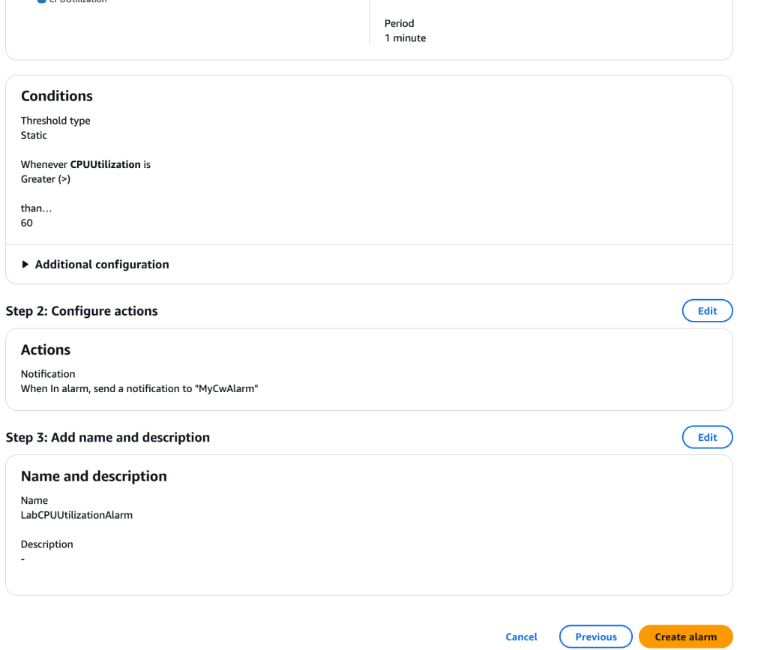Click the CPUUtilization legend color swatch

tap(42, 1)
